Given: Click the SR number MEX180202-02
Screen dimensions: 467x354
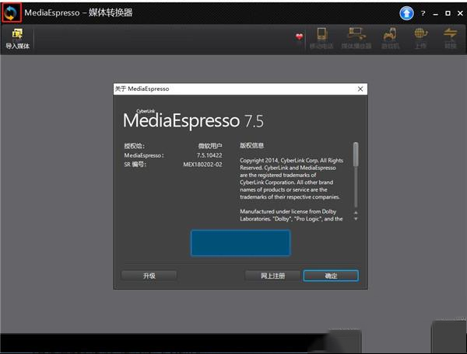Looking at the screenshot, I should 202,165.
